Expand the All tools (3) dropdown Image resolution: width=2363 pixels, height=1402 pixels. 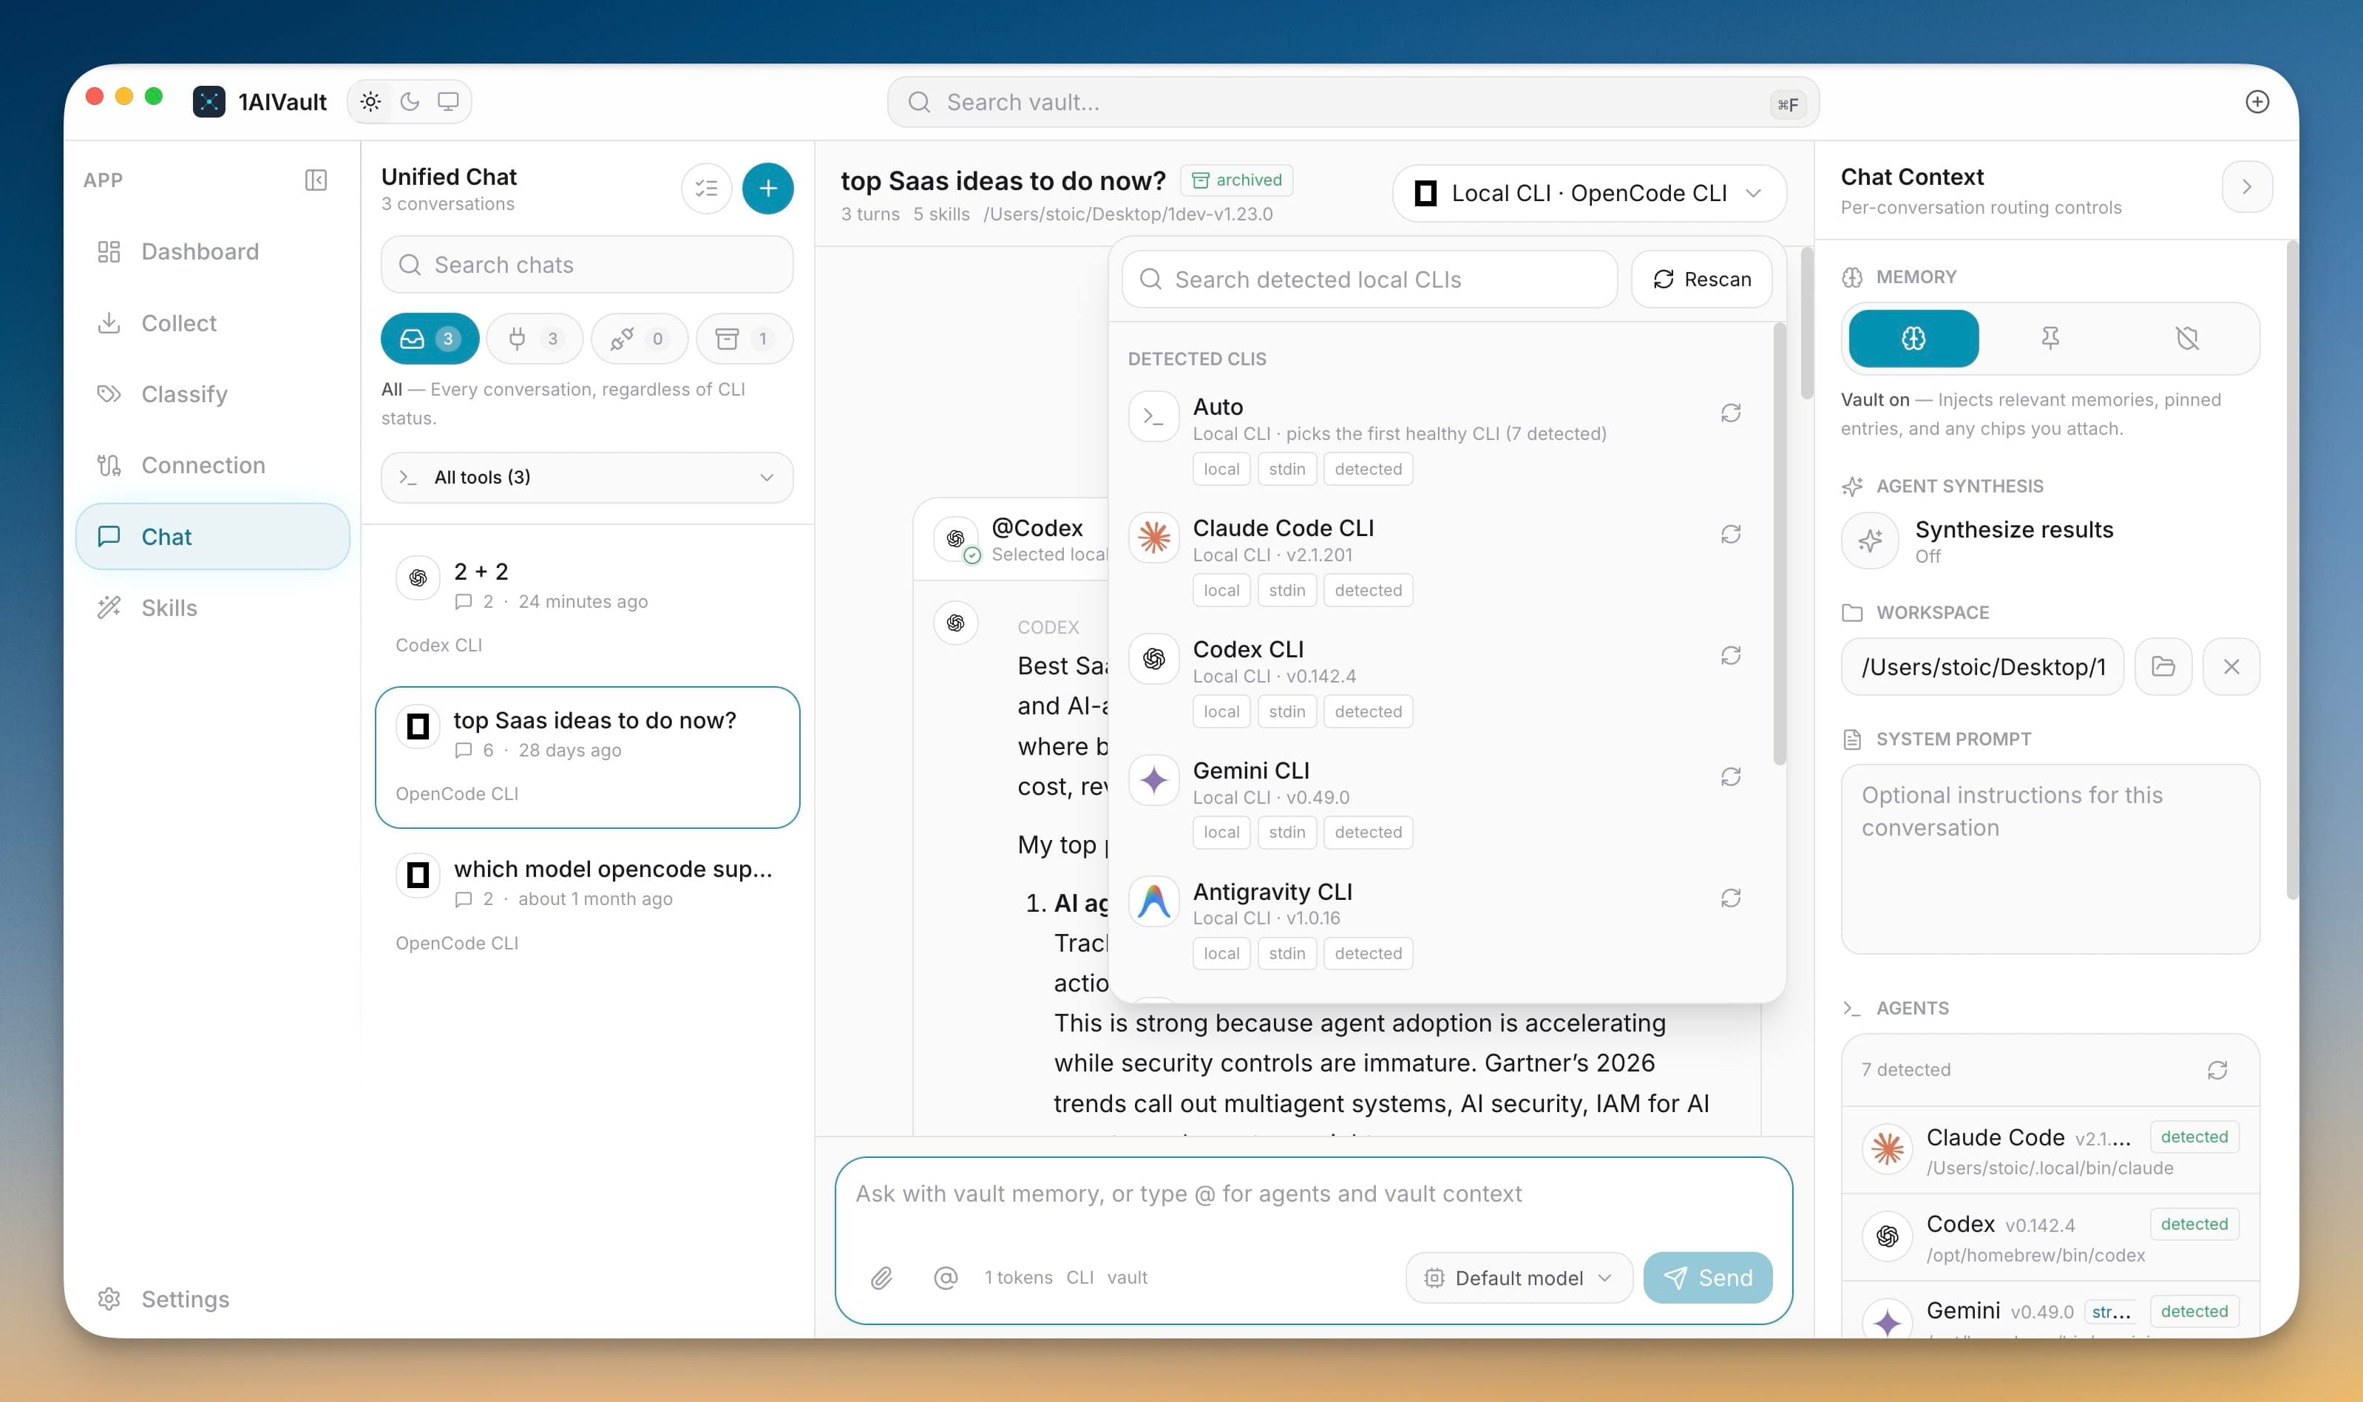(x=586, y=477)
